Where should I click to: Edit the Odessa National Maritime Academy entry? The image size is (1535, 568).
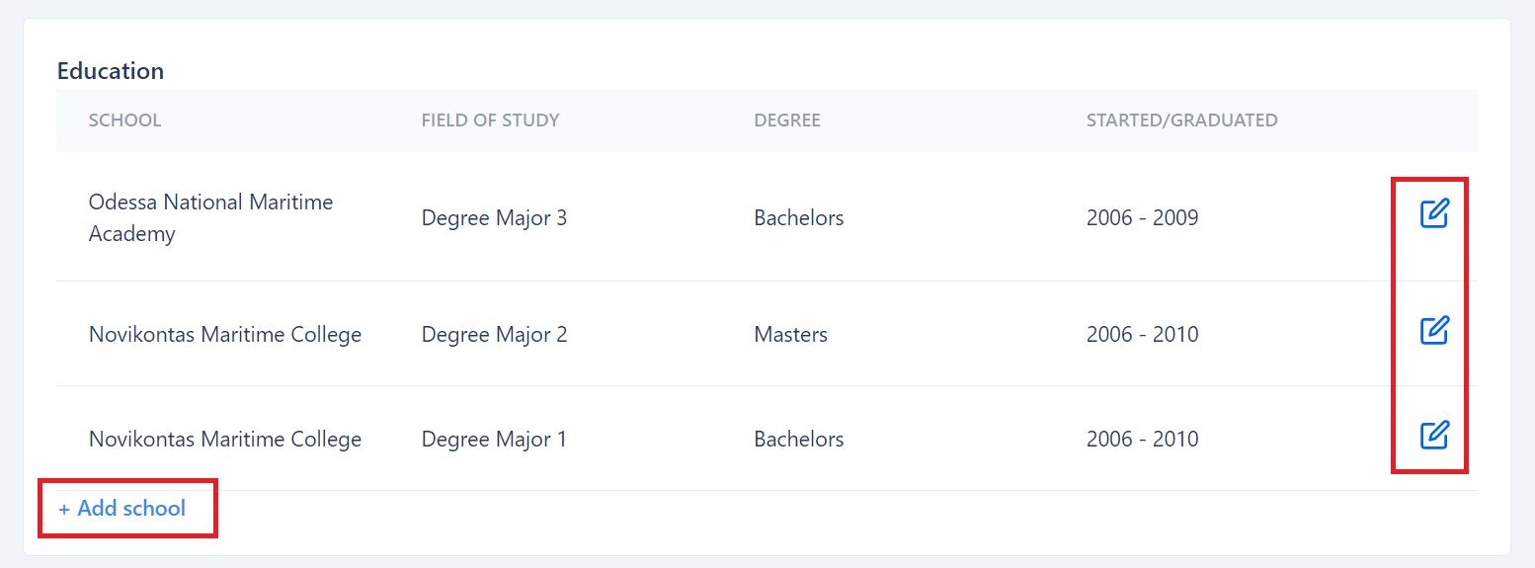(x=1433, y=213)
